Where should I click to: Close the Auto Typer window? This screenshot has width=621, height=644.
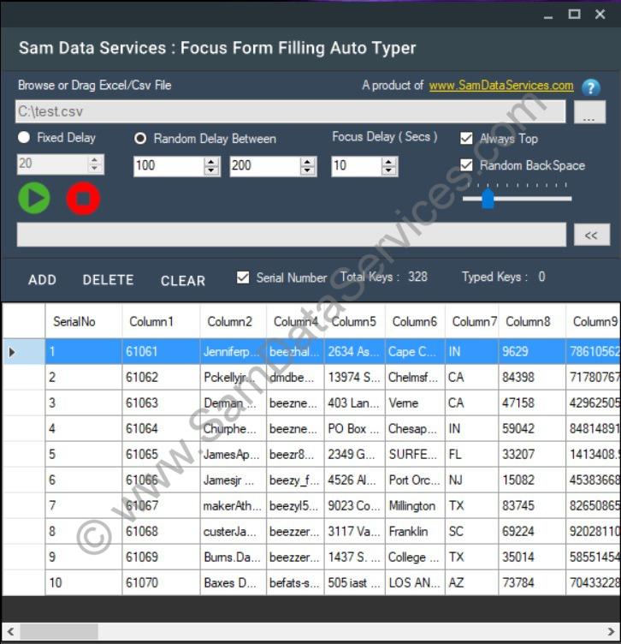[600, 15]
